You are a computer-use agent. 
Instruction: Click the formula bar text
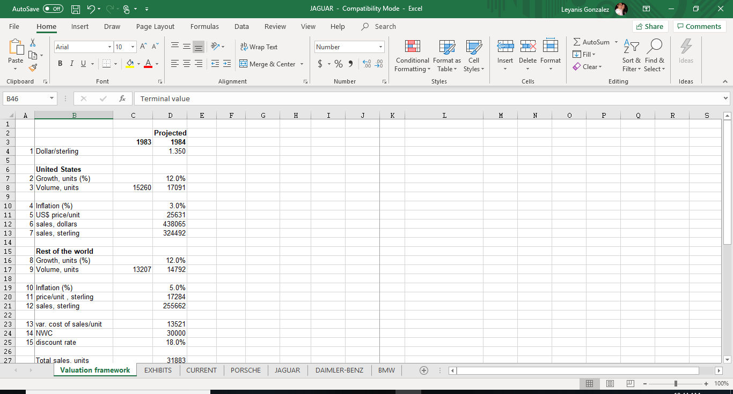165,98
